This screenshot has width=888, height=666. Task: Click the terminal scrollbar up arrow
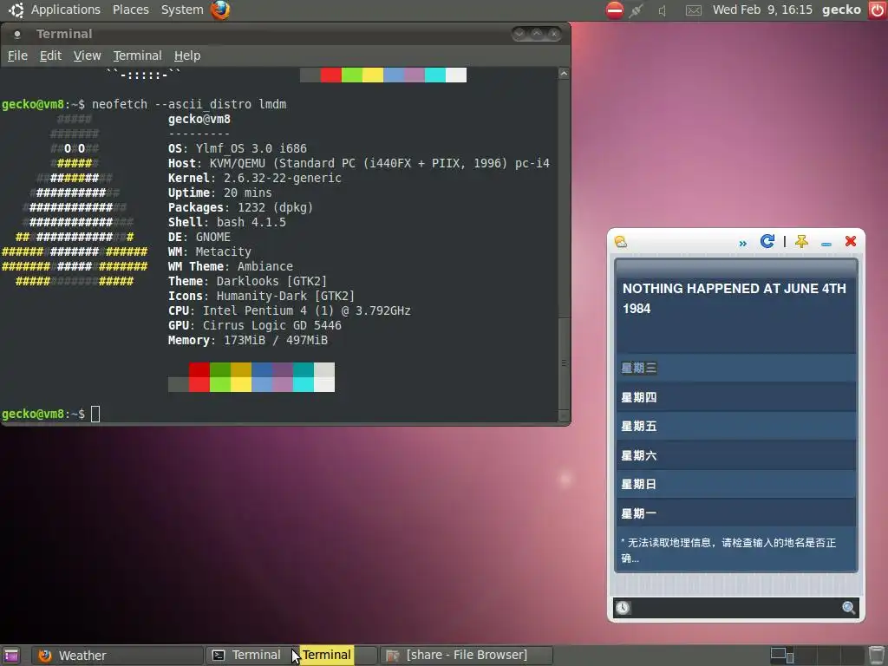[x=564, y=74]
